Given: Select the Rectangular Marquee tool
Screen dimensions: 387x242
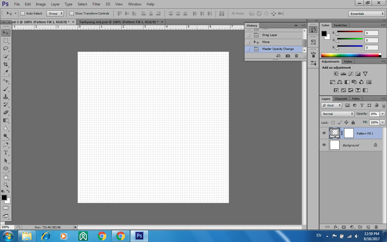Looking at the screenshot, I should [6, 41].
